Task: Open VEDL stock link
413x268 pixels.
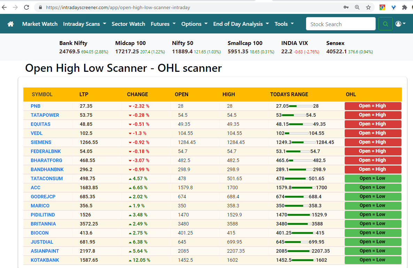Action: pos(37,133)
